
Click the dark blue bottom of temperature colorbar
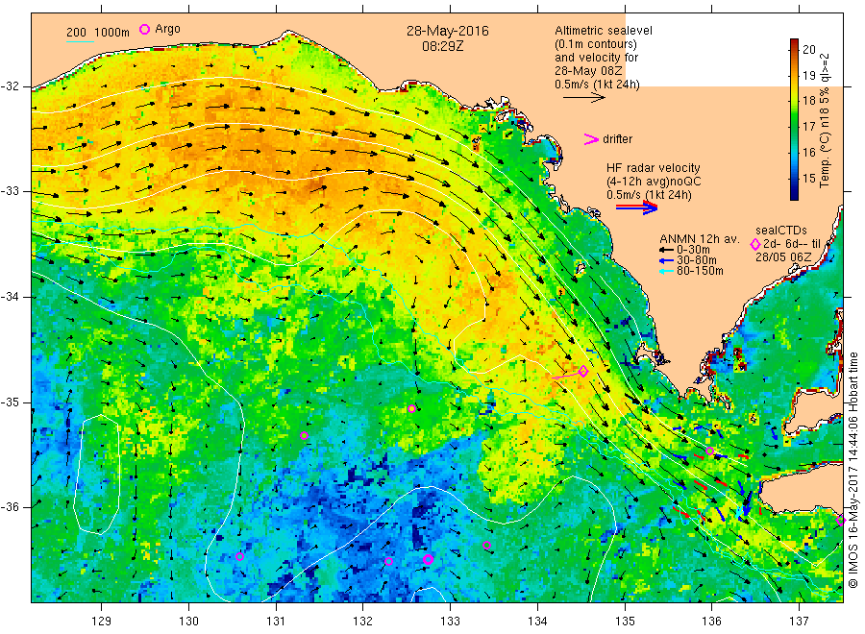(795, 193)
